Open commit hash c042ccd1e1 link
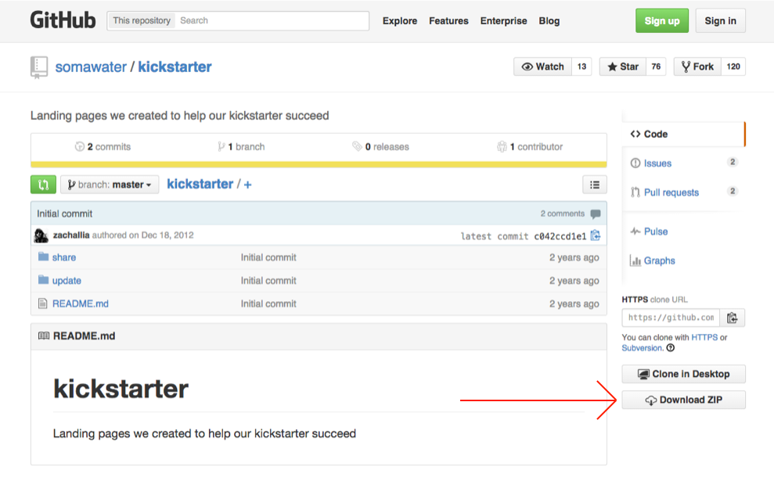774x499 pixels. click(560, 236)
